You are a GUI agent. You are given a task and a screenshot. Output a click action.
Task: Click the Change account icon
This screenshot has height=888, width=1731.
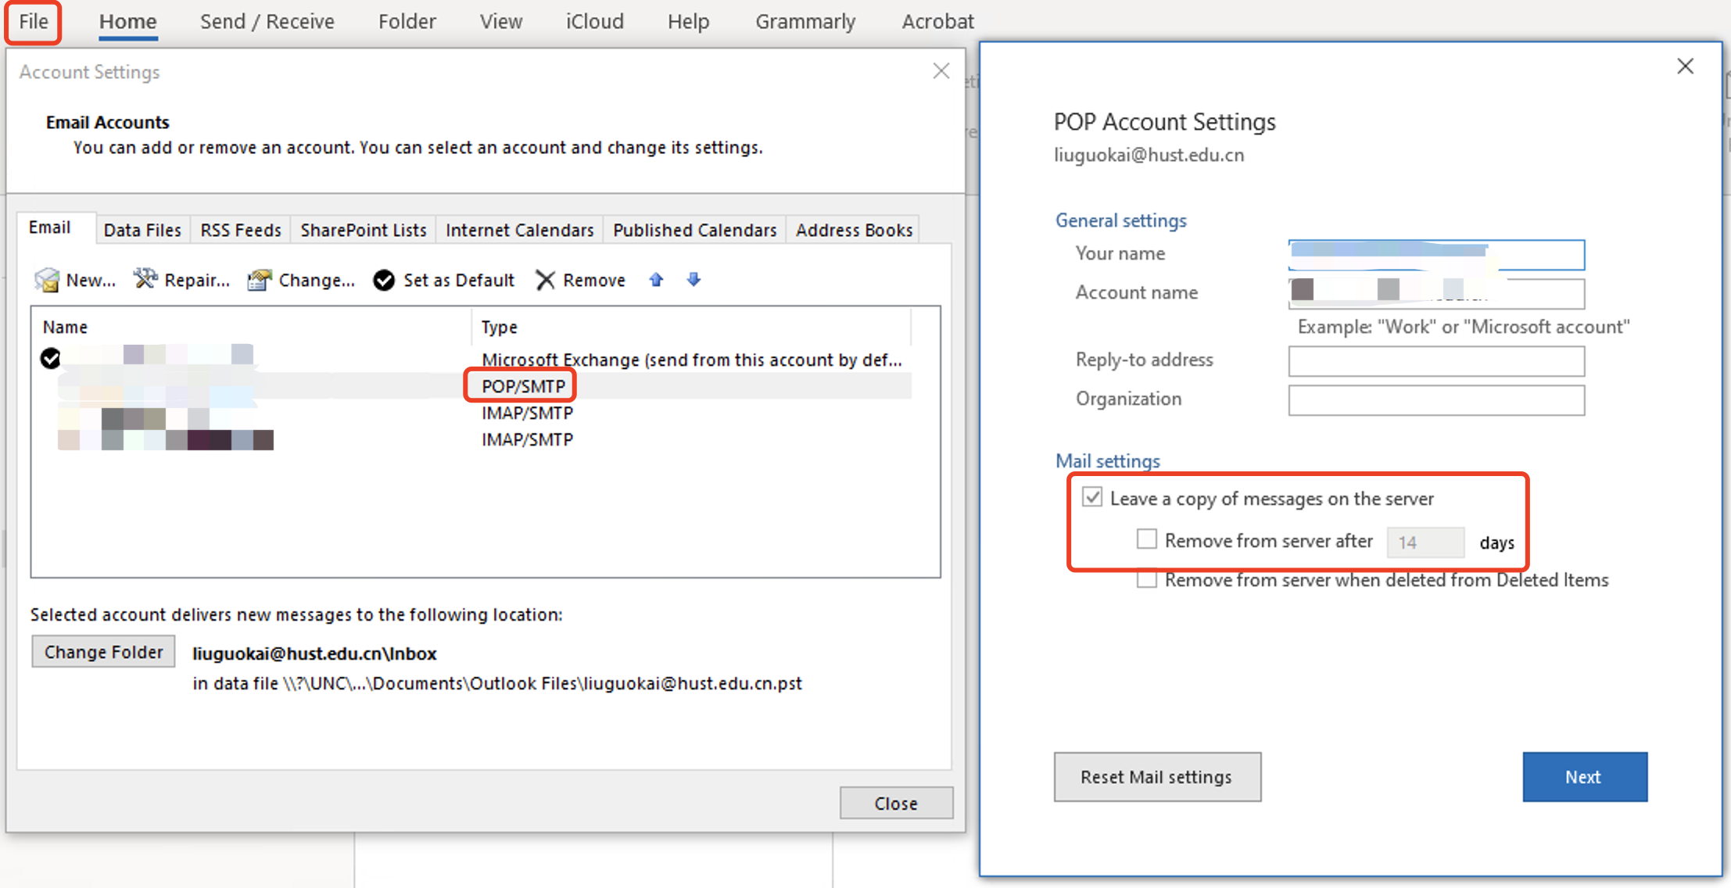(x=260, y=280)
